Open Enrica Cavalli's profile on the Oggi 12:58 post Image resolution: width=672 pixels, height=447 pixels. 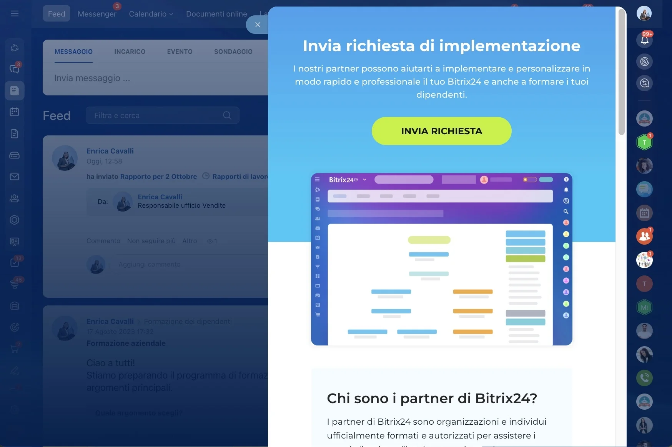tap(110, 151)
